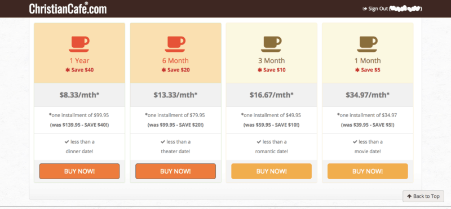Select the 6 Month plan heading
Screen dimensions: 451x209
pyautogui.click(x=175, y=61)
